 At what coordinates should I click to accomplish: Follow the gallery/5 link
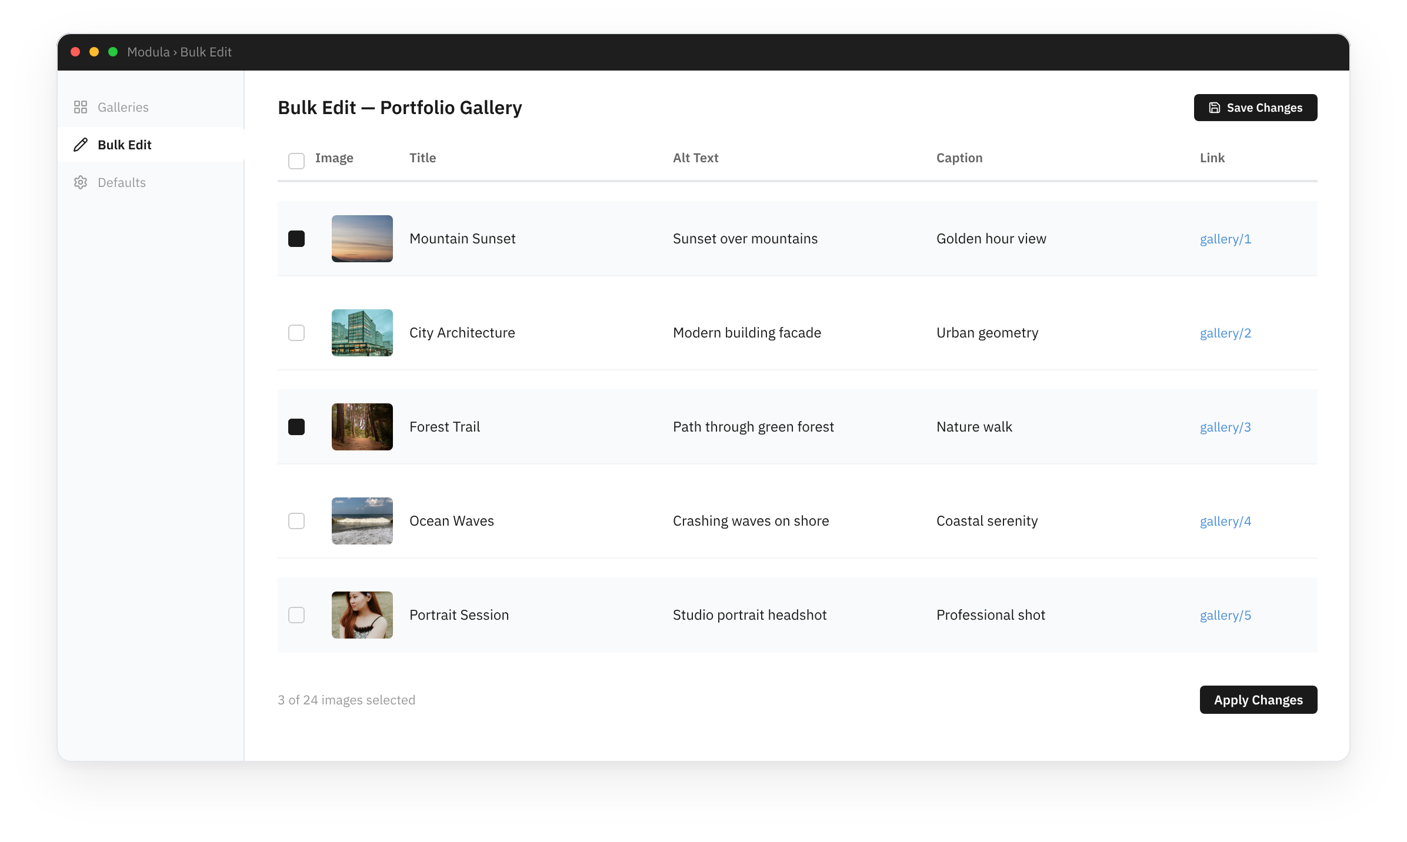click(x=1225, y=615)
